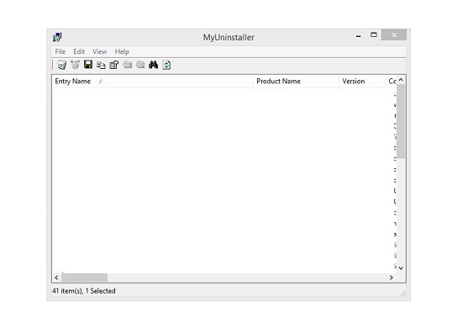
Task: Copy selected items using the copy icon
Action: tap(101, 65)
